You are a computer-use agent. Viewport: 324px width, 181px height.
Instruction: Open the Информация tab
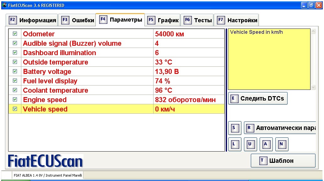32,20
